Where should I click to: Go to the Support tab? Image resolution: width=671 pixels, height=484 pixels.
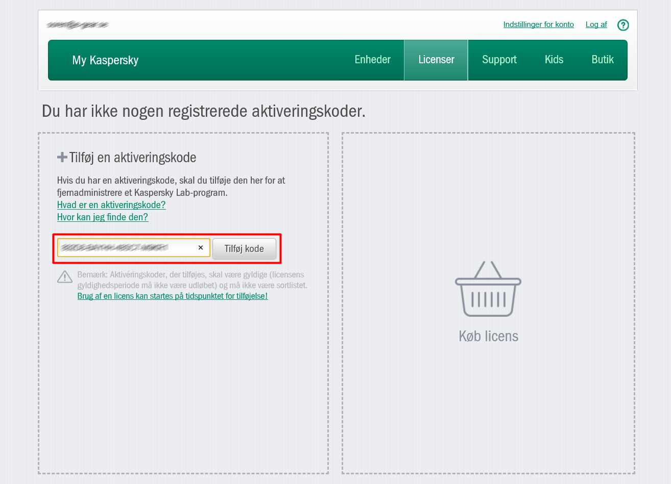[x=499, y=60]
